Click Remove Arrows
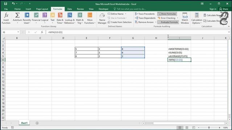 coord(144,22)
